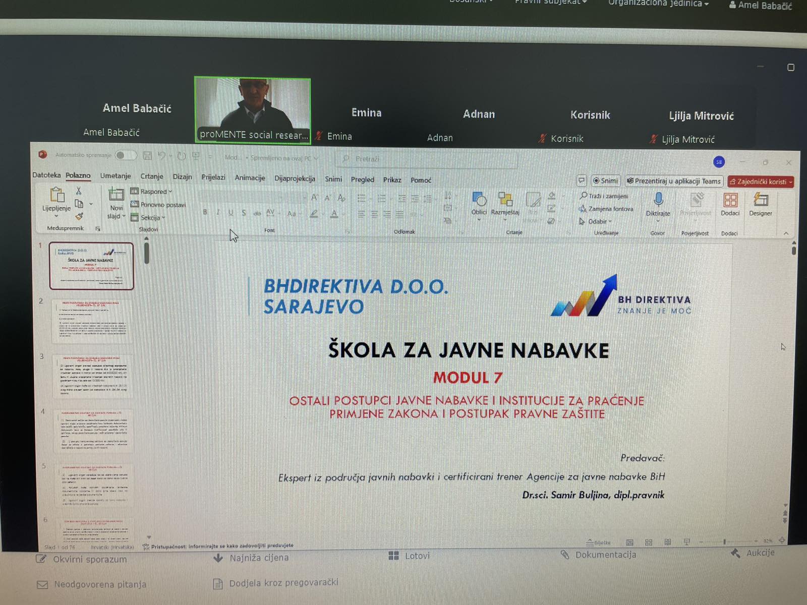
Task: Click the comments speech bubble icon
Action: (582, 180)
